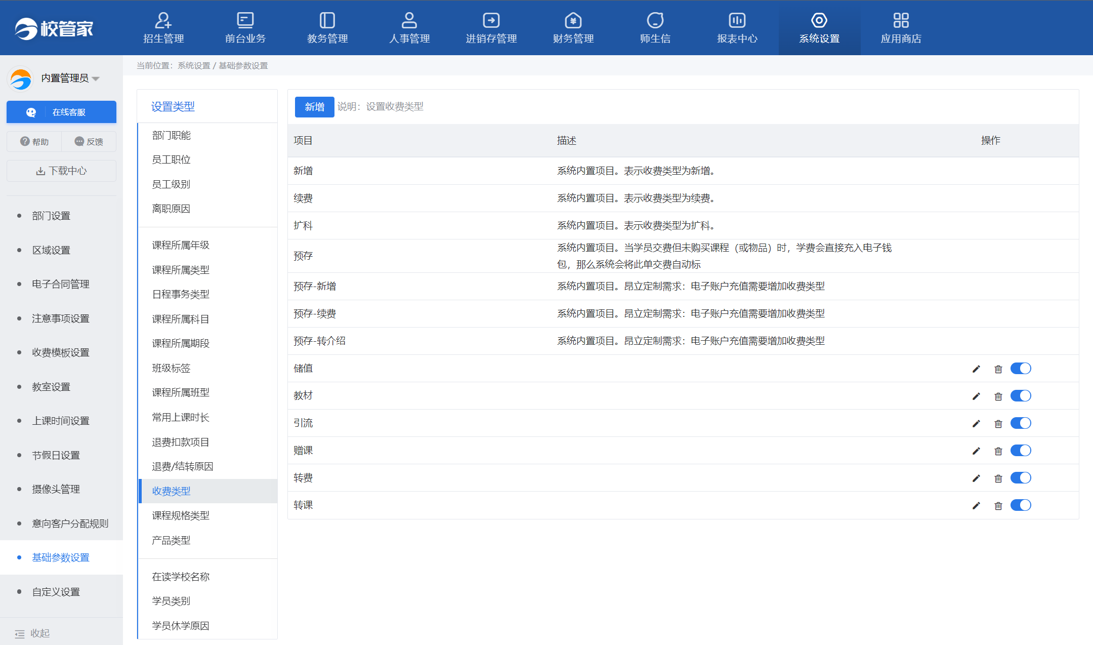Expand 内置管理员 user dropdown arrow
This screenshot has height=645, width=1093.
pyautogui.click(x=96, y=78)
